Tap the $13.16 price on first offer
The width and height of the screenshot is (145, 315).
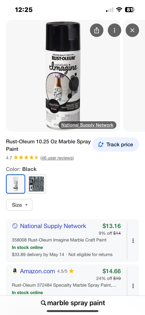pos(112,226)
